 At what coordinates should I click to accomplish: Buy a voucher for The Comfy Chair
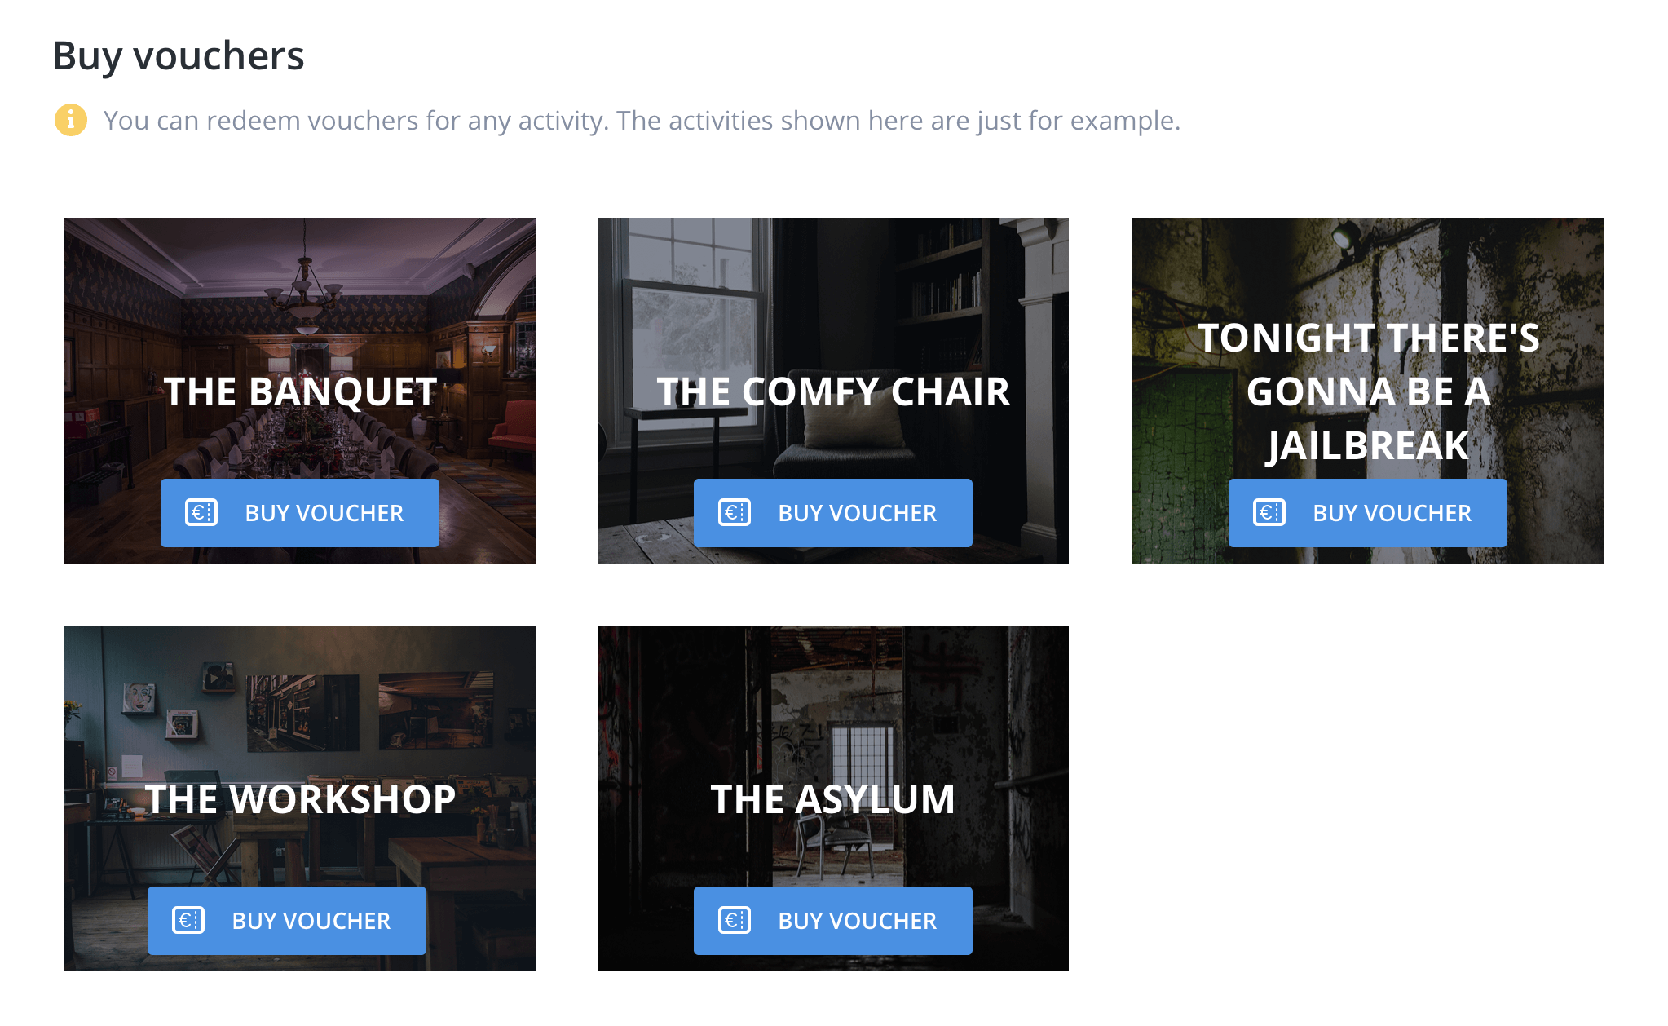tap(833, 513)
